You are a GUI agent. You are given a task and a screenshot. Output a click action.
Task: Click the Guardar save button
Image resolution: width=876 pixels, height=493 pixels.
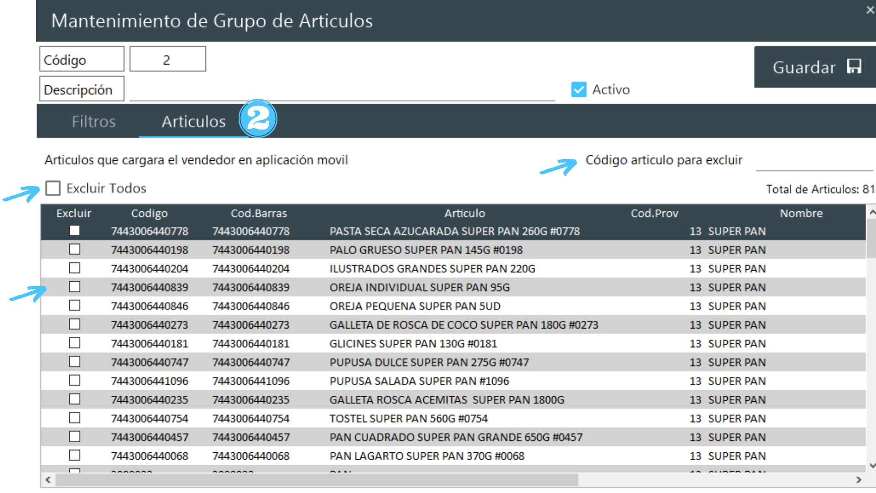[x=815, y=67]
